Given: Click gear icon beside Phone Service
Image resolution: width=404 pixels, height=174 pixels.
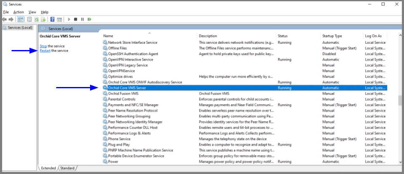Looking at the screenshot, I should 105,139.
